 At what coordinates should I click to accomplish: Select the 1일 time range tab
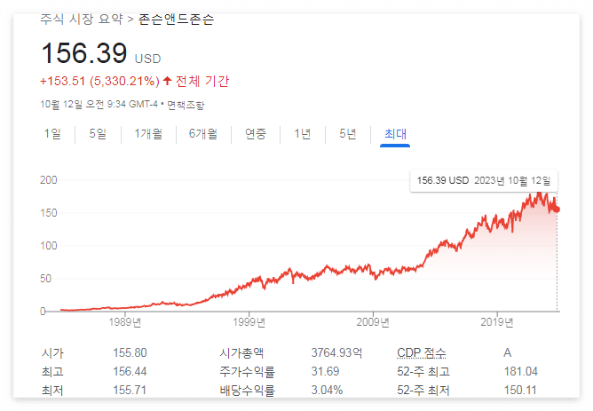pos(52,134)
